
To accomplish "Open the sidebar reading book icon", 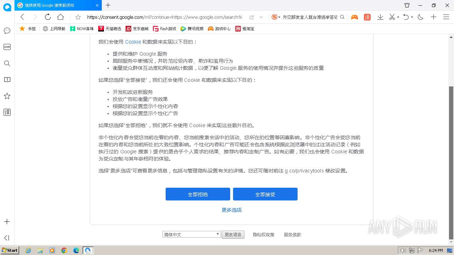I will [7, 80].
